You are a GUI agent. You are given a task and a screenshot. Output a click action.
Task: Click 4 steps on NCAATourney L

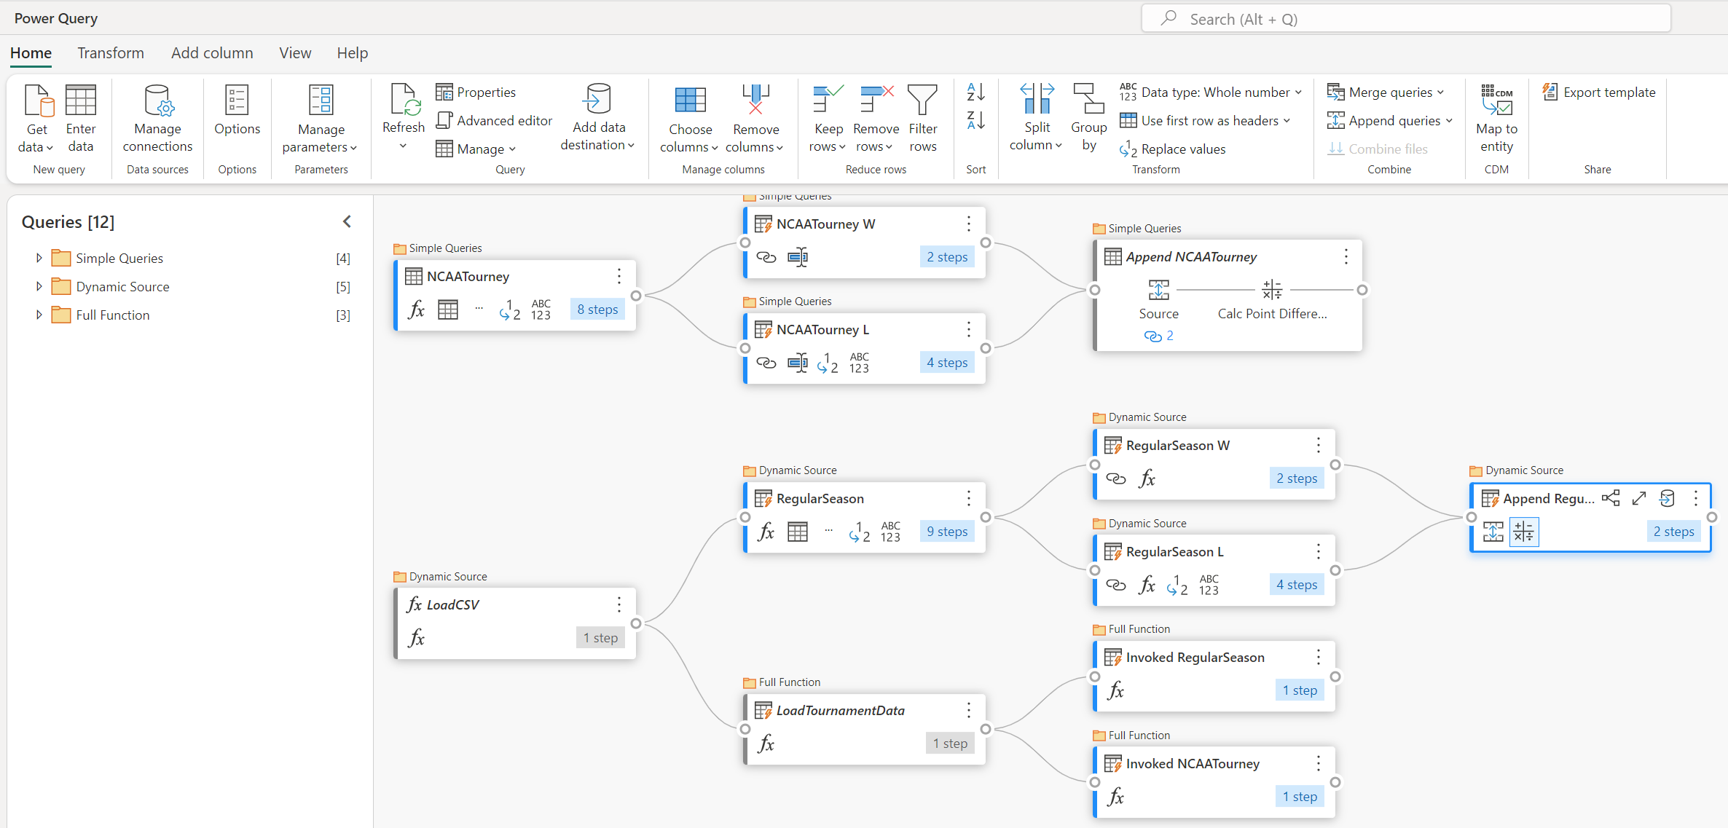[x=947, y=362]
